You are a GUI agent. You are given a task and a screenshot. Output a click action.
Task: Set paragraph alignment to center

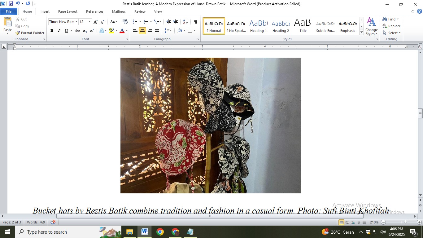pos(142,31)
